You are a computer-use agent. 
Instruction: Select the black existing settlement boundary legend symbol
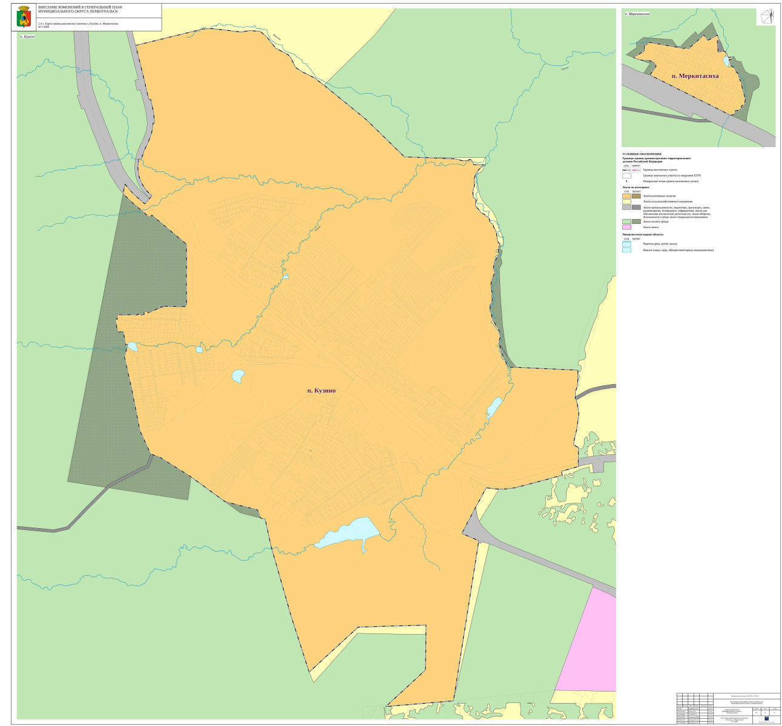pos(626,170)
